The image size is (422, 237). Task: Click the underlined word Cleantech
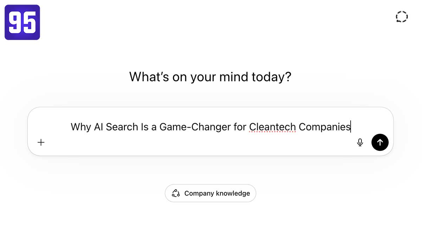point(272,127)
